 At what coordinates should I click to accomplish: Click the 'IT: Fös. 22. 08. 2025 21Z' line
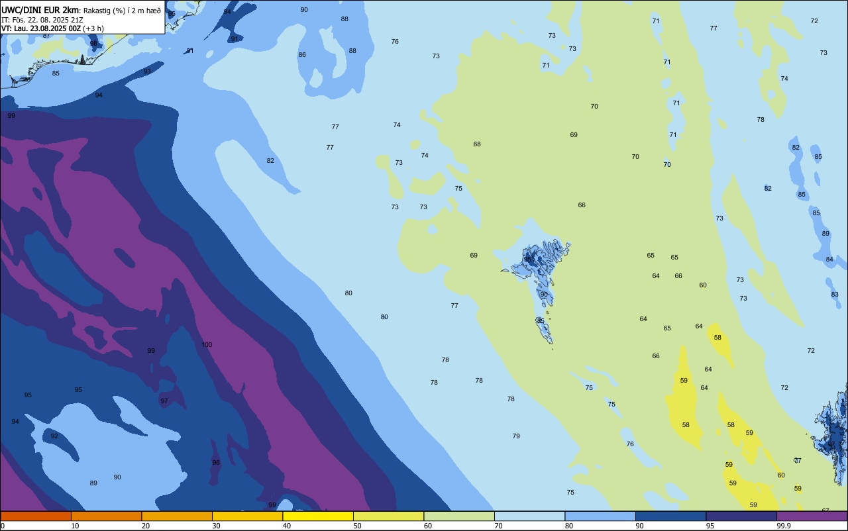coord(42,19)
